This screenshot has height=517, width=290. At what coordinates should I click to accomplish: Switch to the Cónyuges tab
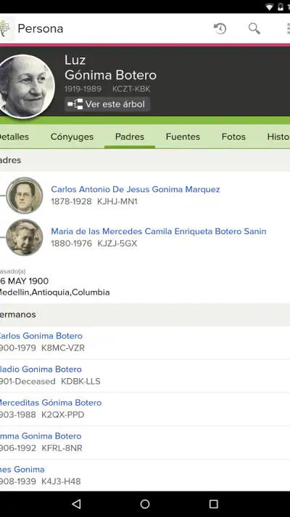72,137
